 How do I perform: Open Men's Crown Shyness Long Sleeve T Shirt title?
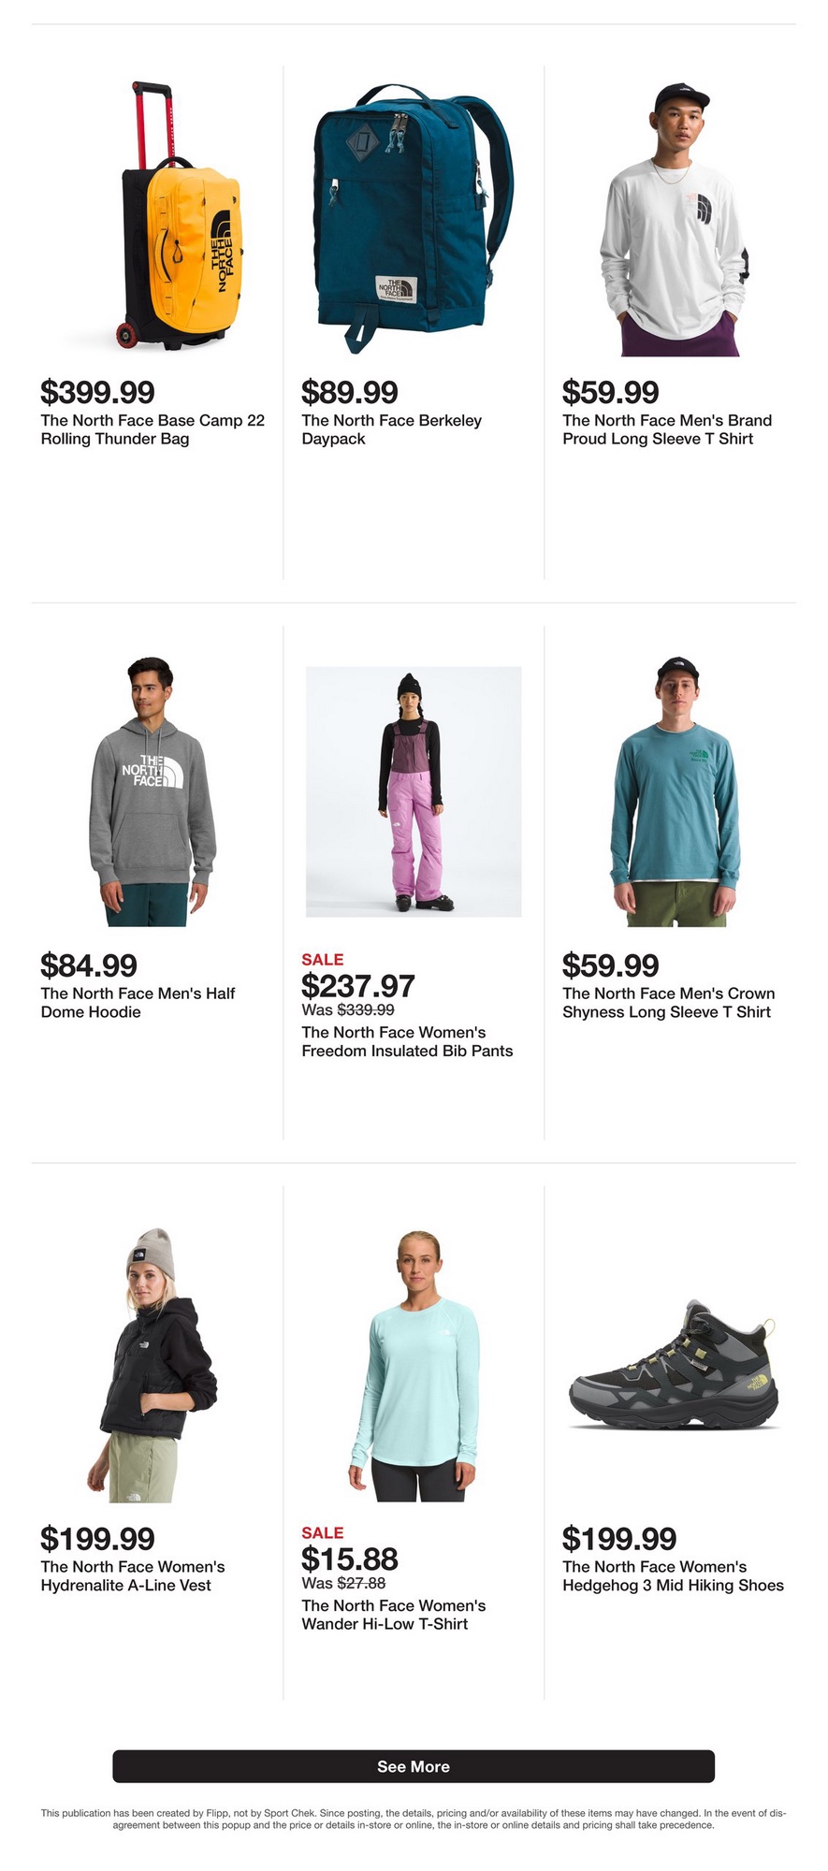(668, 1003)
